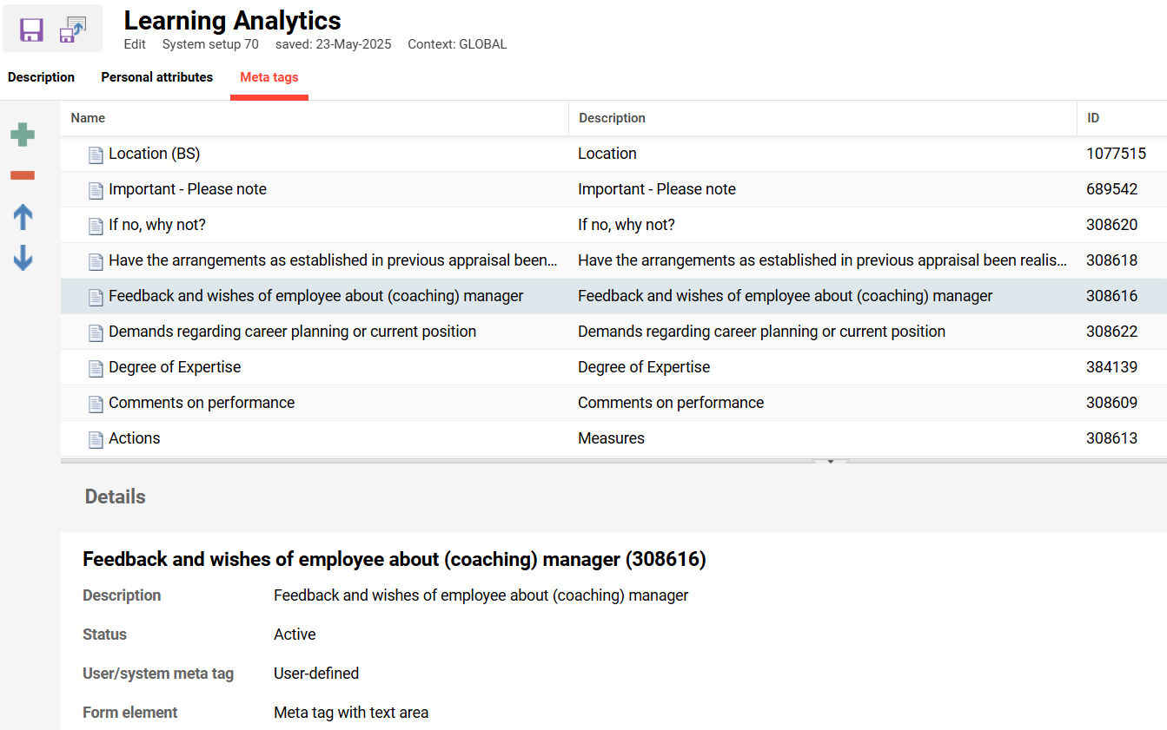This screenshot has width=1167, height=730.
Task: Click the purple Save floppy disk icon
Action: [32, 30]
